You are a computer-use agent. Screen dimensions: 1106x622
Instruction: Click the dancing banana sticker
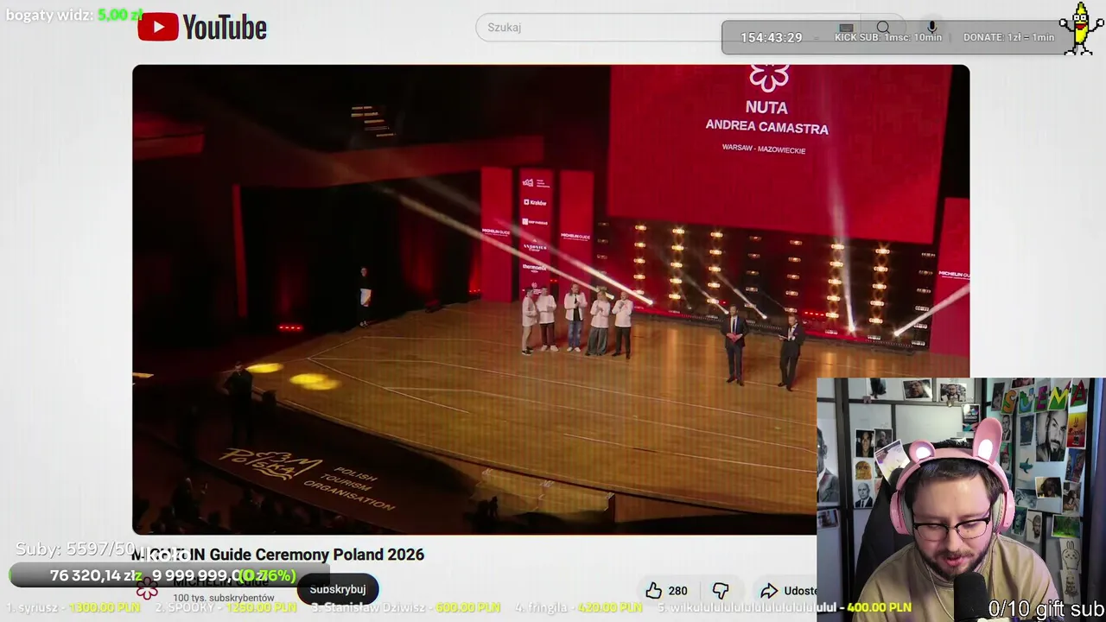click(x=1081, y=29)
